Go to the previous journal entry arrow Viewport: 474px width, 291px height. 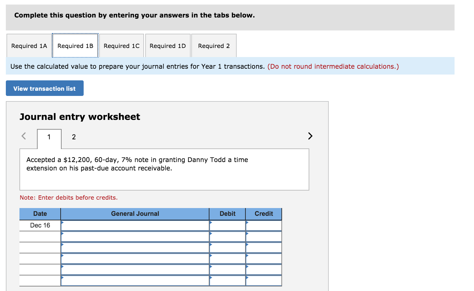pos(24,136)
